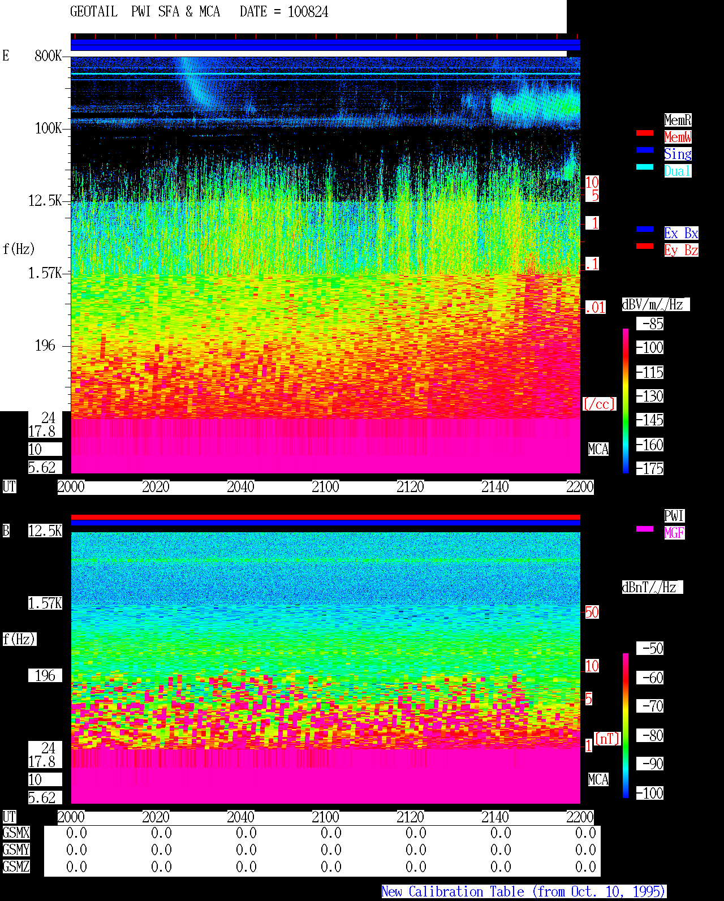This screenshot has height=901, width=724.
Task: Click the 'PWI' legend label
Action: [674, 516]
